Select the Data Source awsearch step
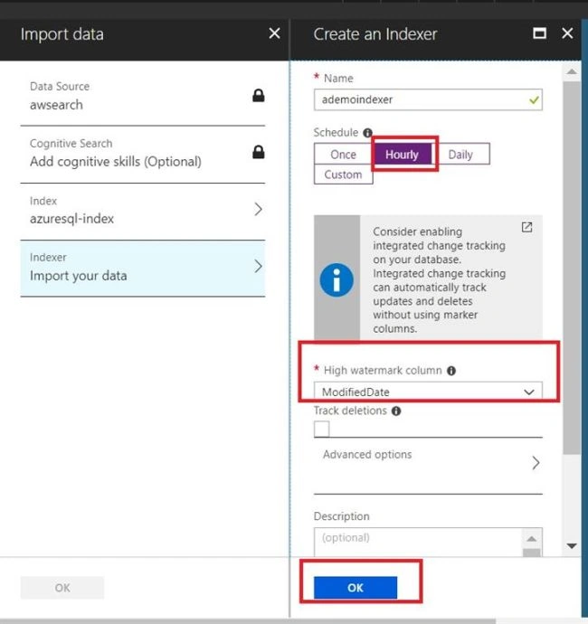This screenshot has height=624, width=588. [x=143, y=97]
